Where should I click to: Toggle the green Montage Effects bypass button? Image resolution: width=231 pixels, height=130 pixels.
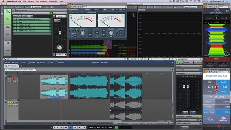tap(51, 13)
